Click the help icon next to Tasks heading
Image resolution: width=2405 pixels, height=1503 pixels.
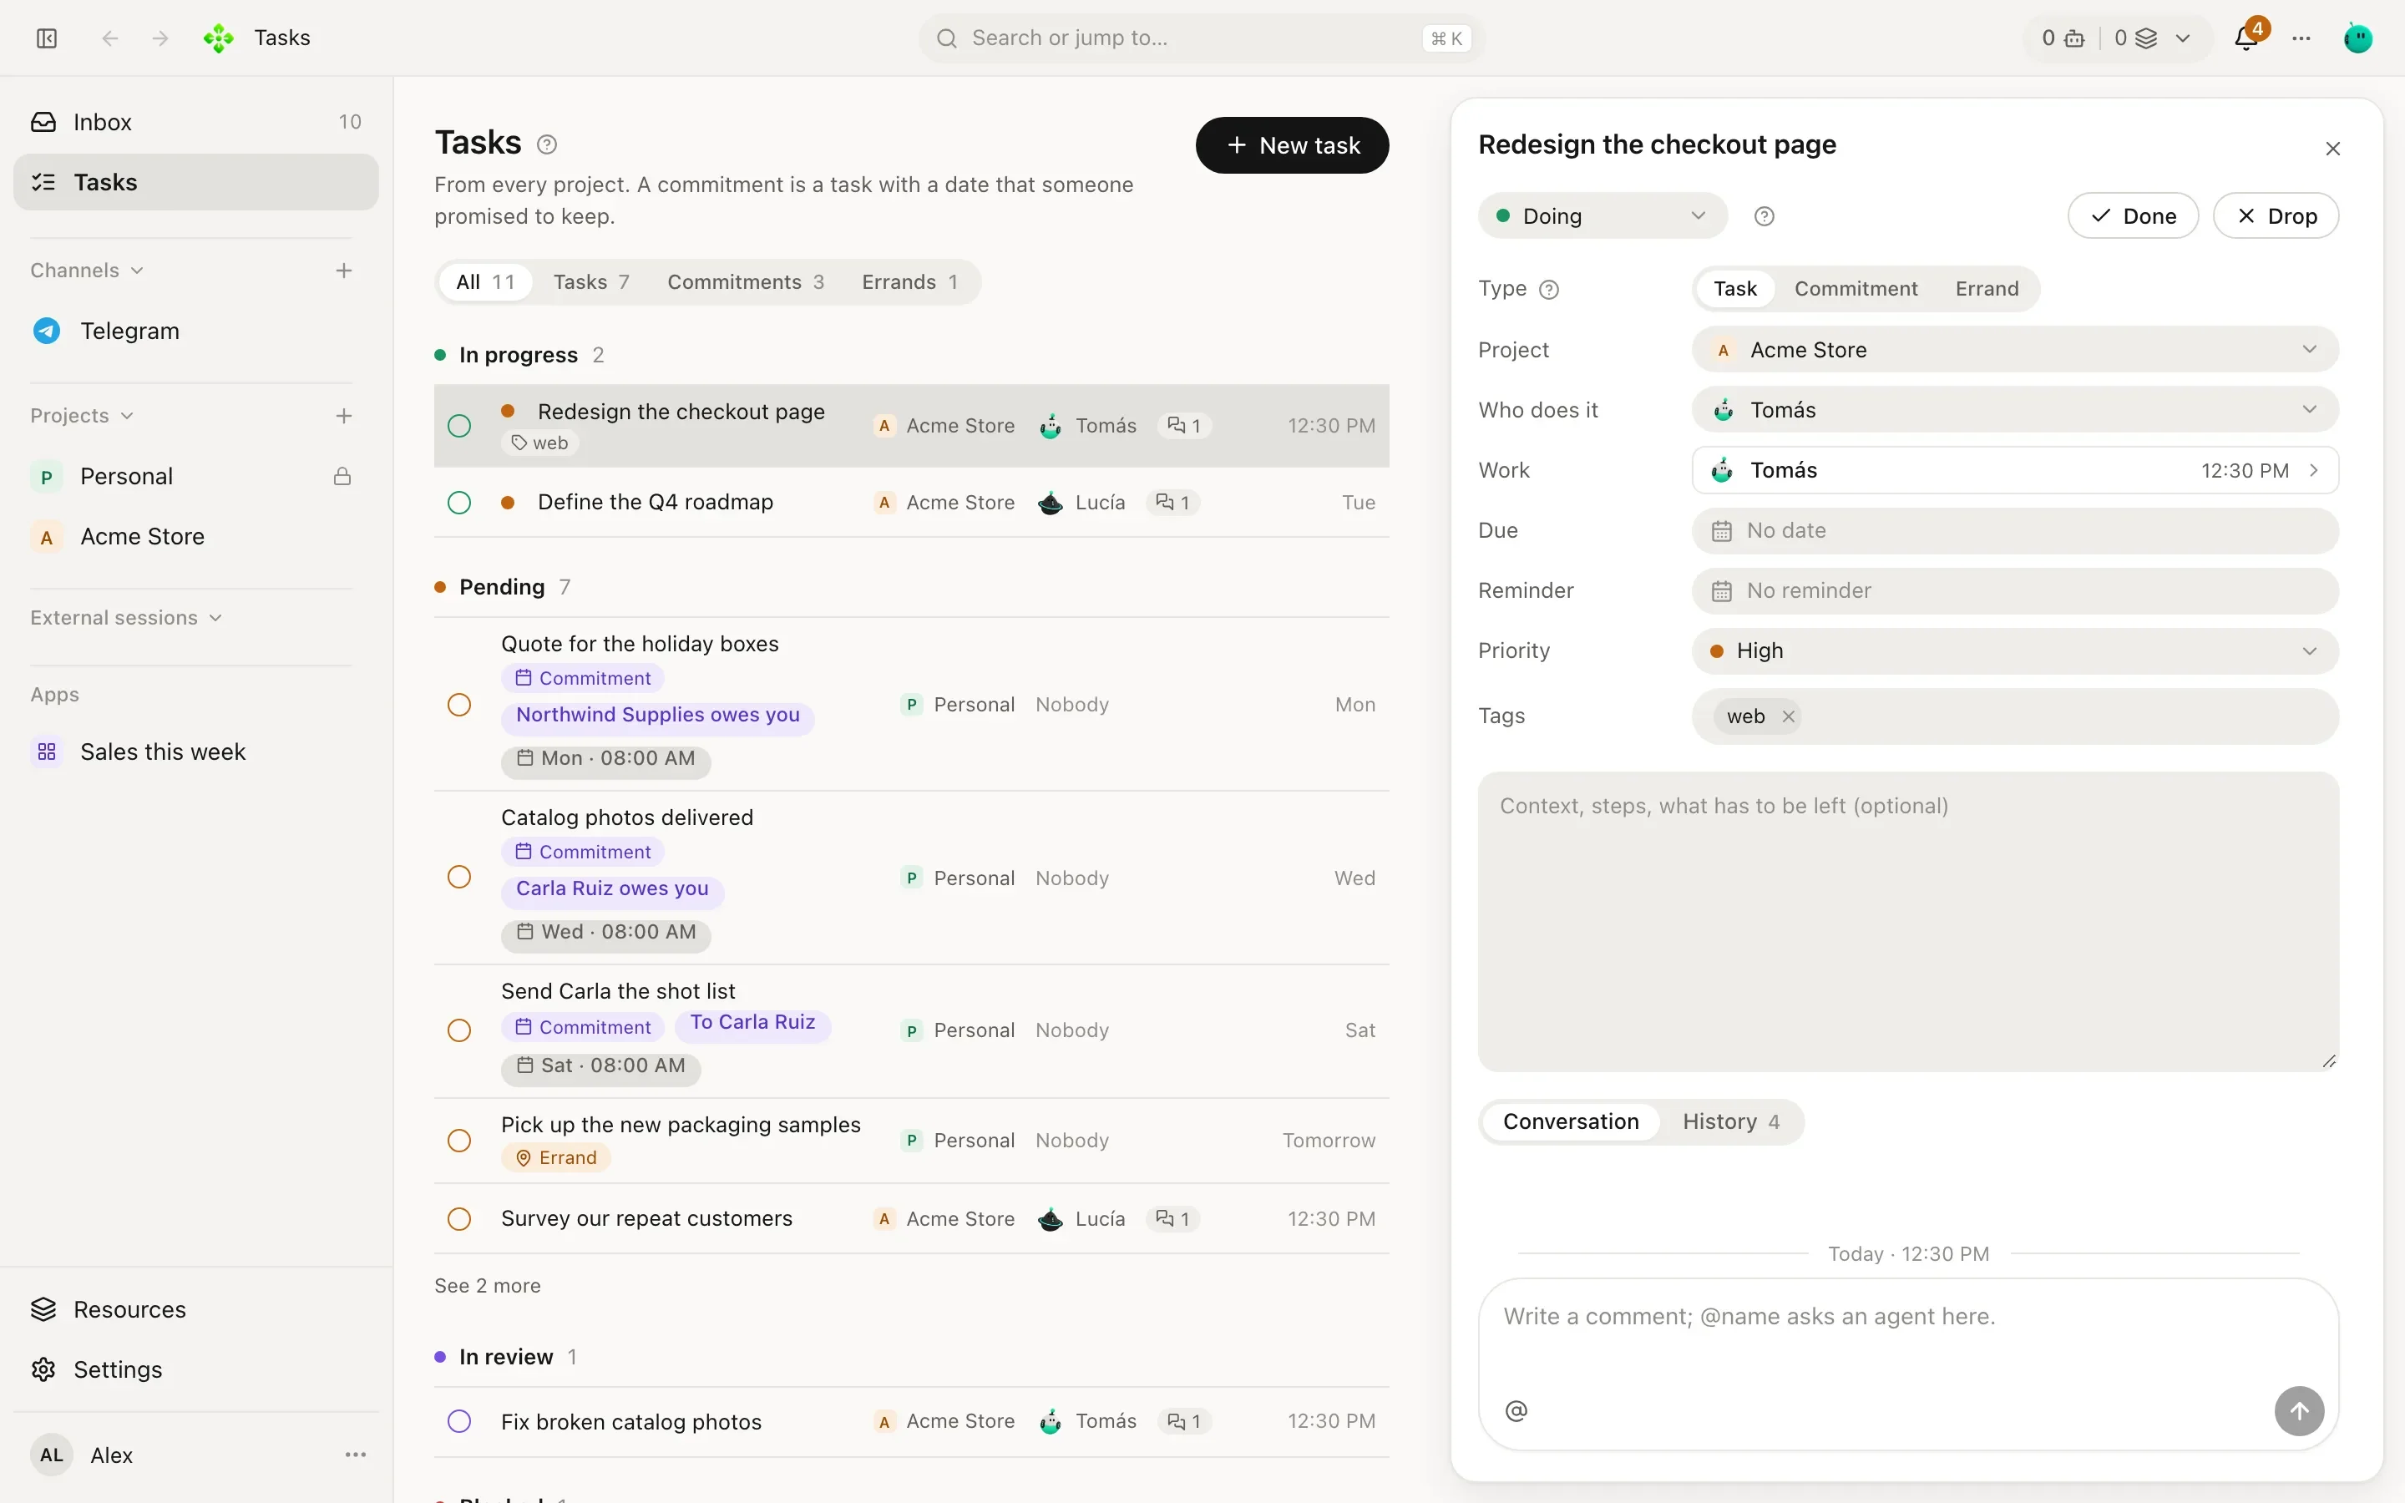(547, 144)
